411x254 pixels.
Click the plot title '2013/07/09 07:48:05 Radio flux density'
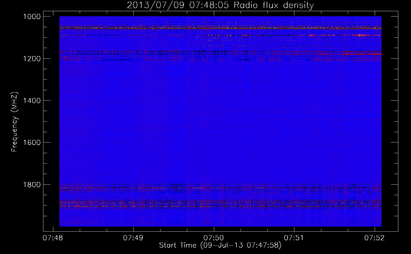coord(220,5)
